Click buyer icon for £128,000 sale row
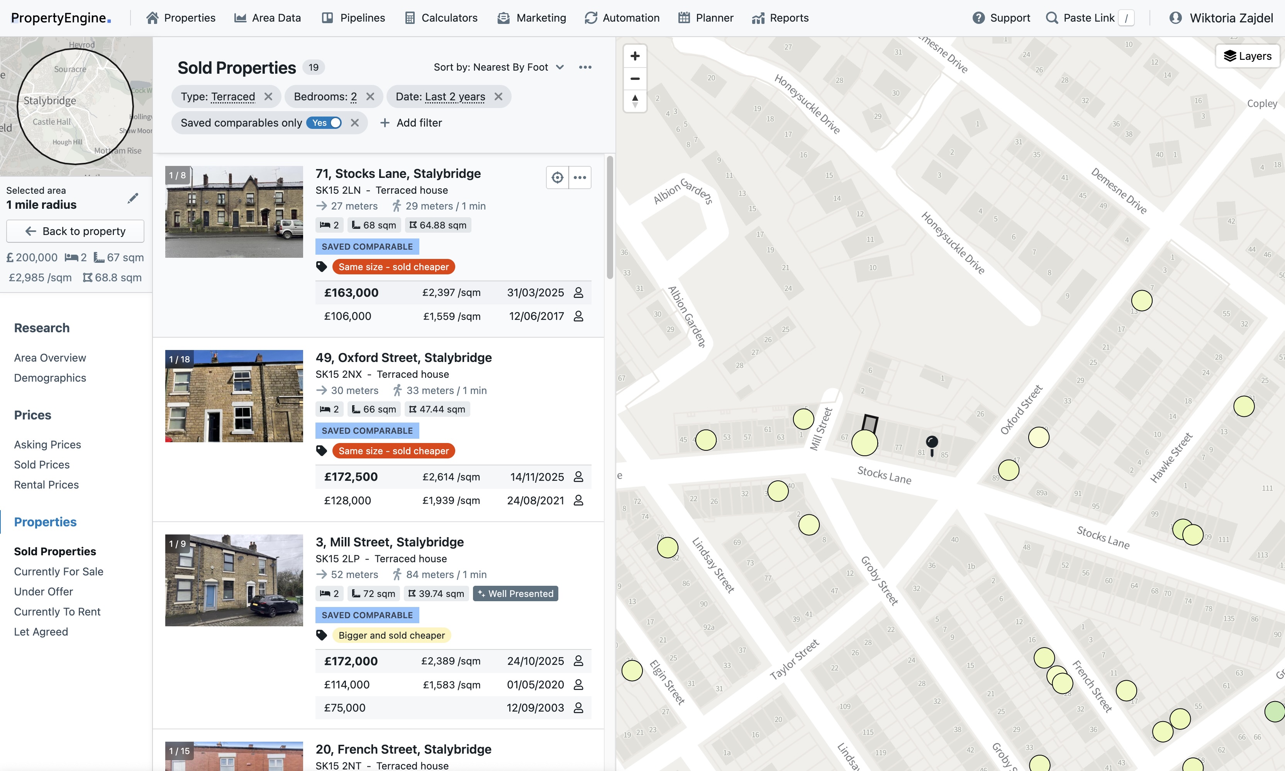 578,500
